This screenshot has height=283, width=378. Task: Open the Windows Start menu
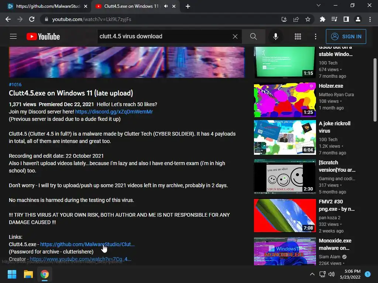[12, 274]
